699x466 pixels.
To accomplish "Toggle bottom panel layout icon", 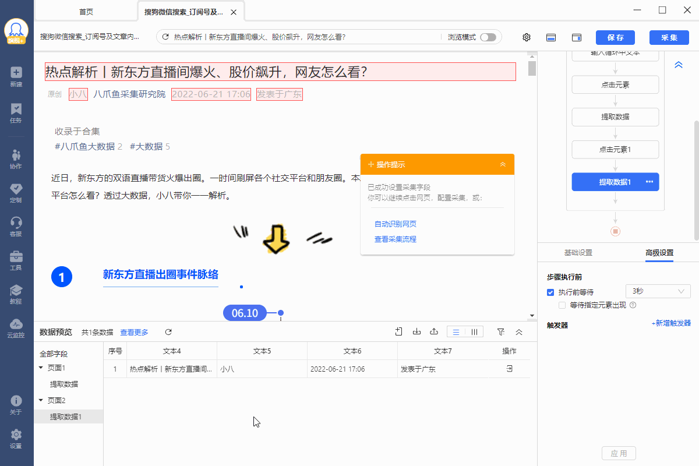I will point(551,37).
